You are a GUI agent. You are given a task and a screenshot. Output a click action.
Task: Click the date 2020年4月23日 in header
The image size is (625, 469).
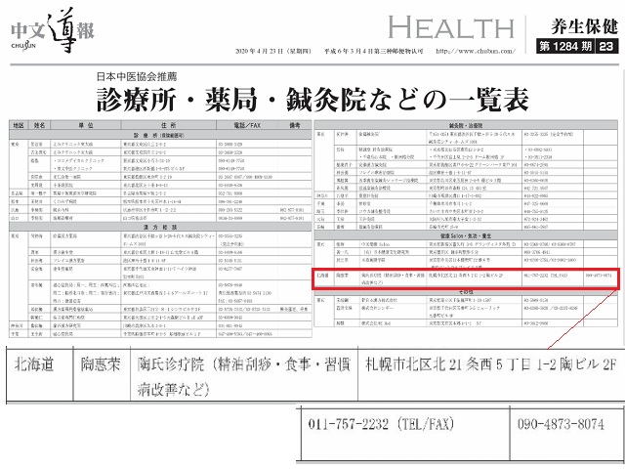[x=273, y=51]
